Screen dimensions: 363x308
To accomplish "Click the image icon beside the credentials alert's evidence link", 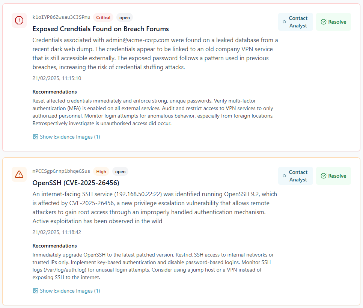I will (36, 137).
